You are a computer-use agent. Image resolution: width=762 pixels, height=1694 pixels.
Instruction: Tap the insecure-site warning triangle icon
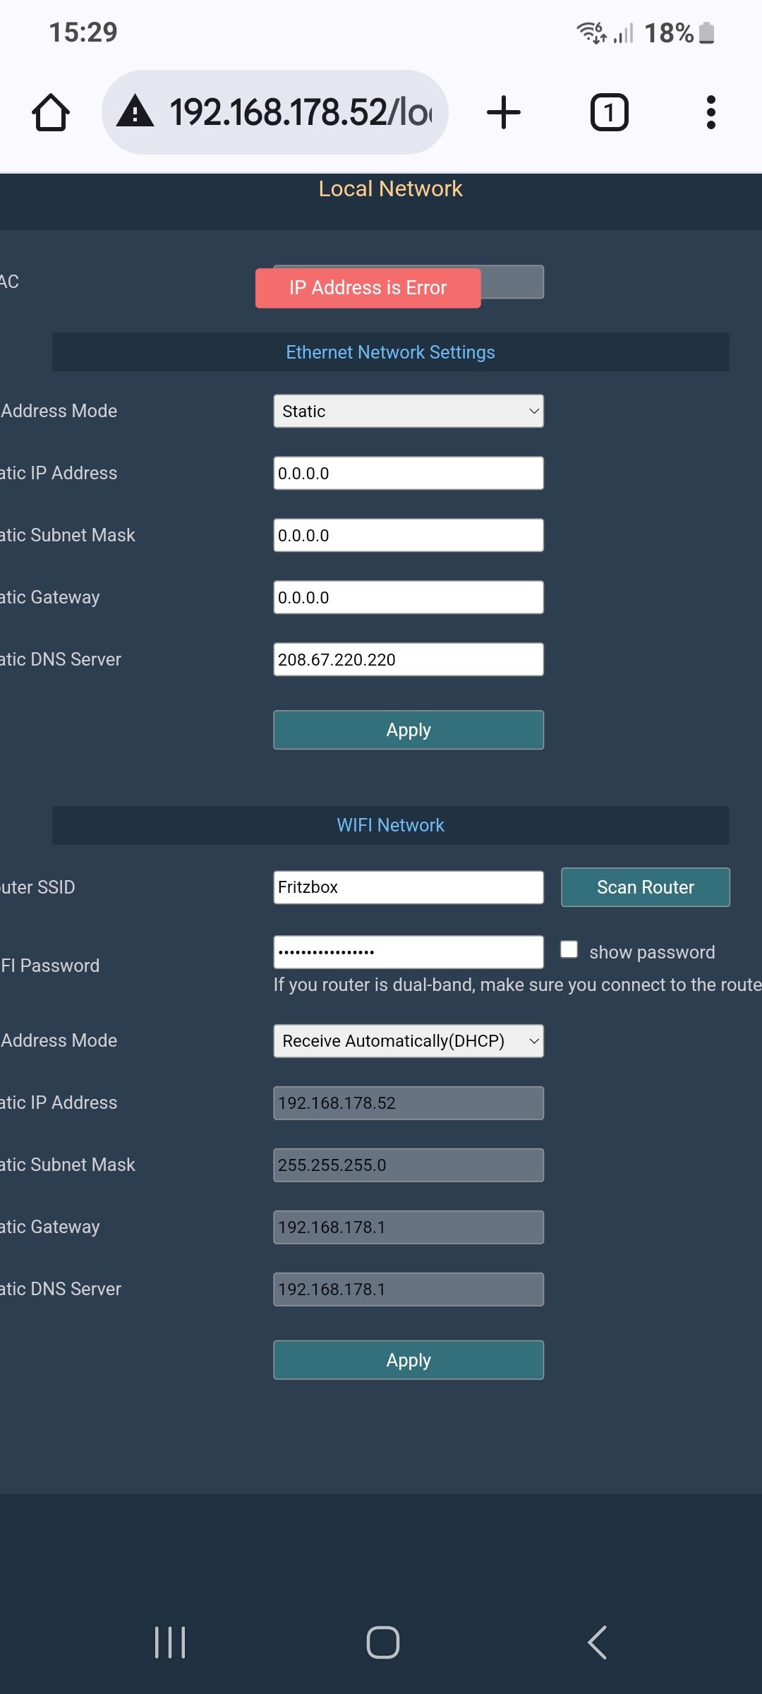point(135,112)
